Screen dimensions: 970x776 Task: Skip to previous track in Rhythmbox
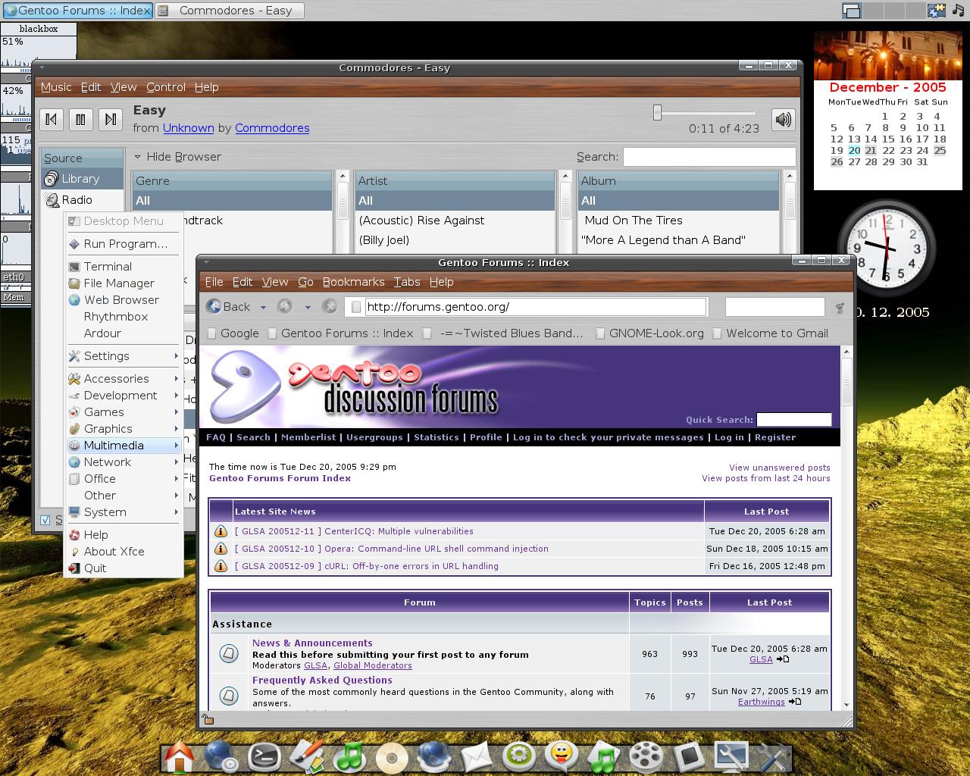point(52,119)
